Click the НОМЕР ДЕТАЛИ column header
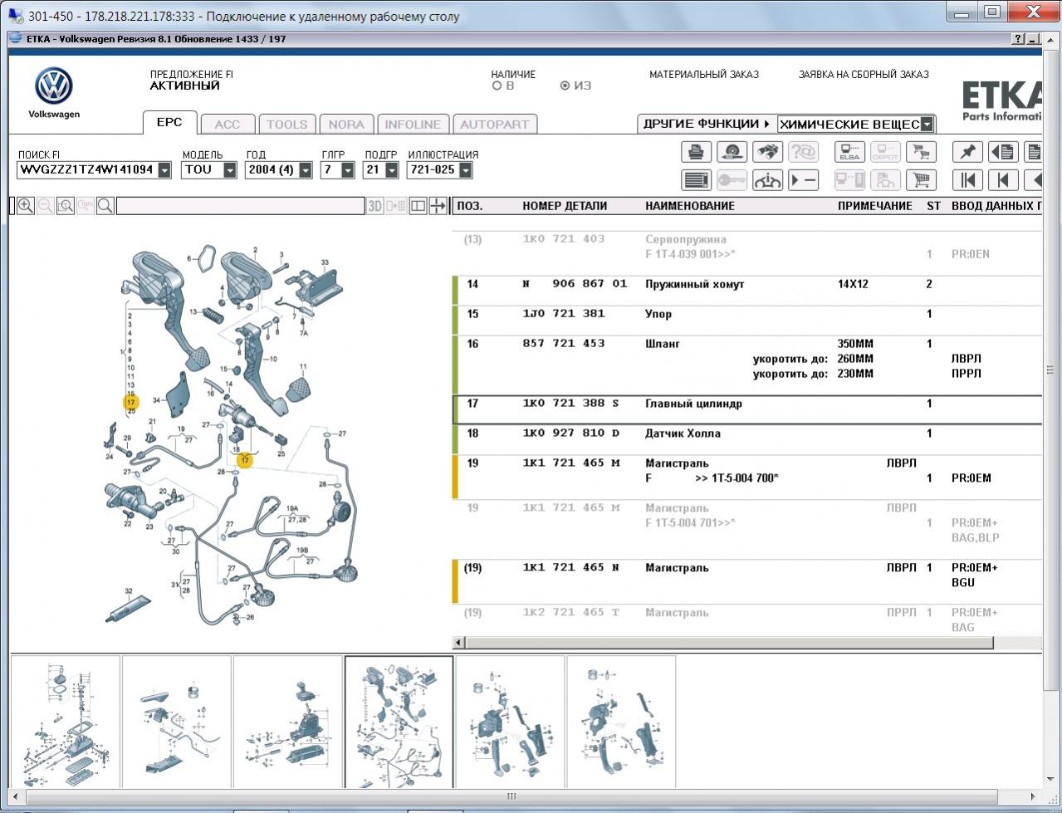The width and height of the screenshot is (1062, 813). click(x=565, y=206)
